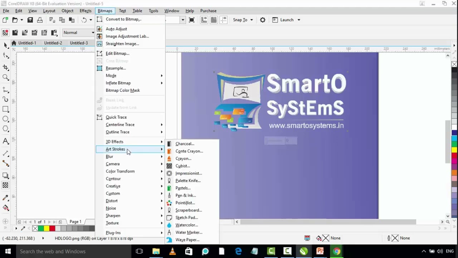Image resolution: width=458 pixels, height=258 pixels.
Task: Click the Full-Screen Preview icon
Action: tap(191, 20)
